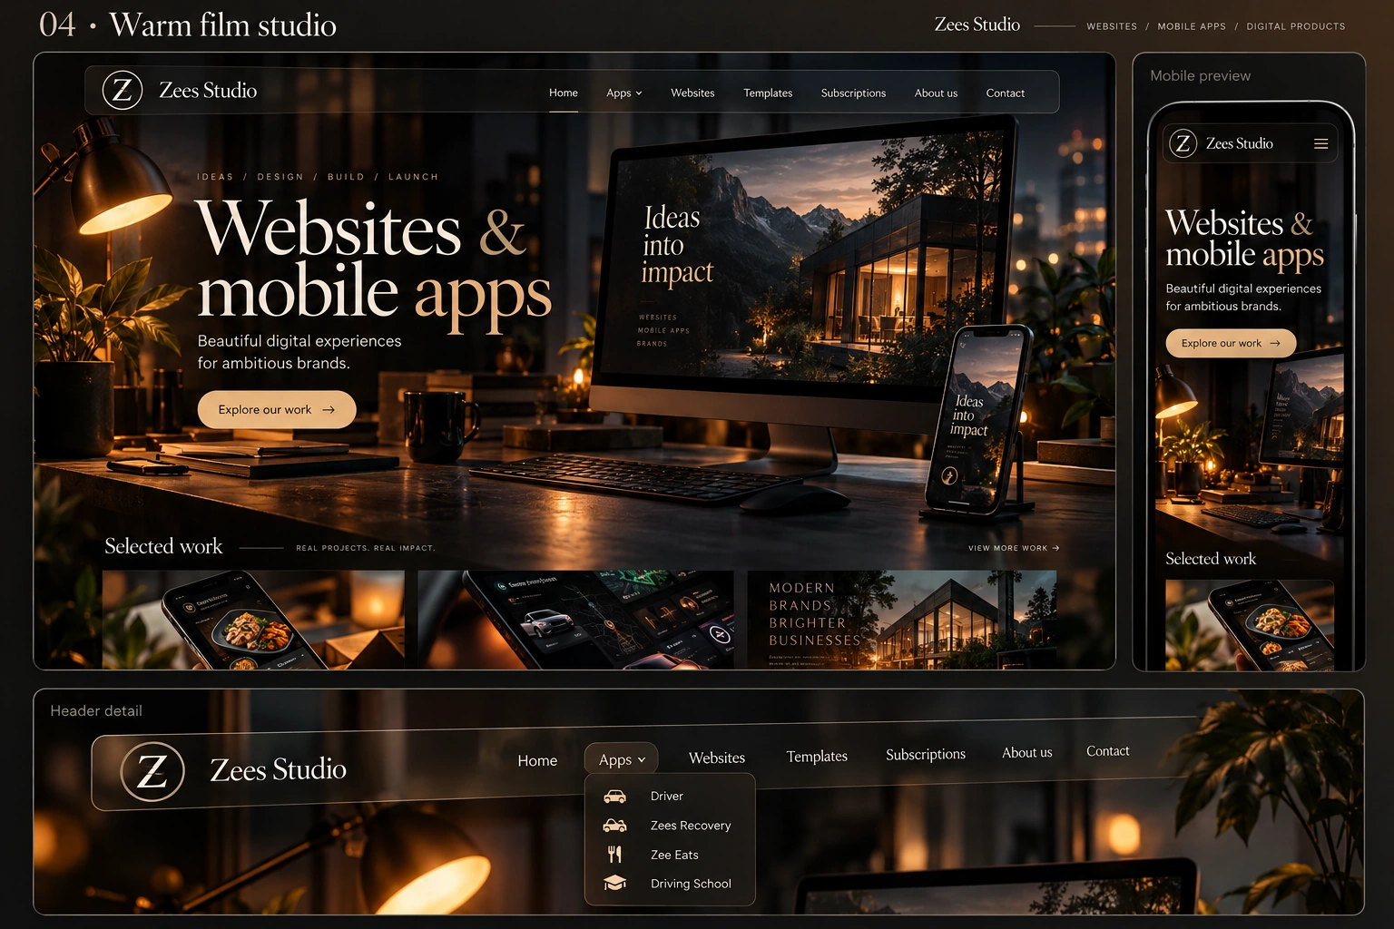Click the Zees Studio wordmark in desktop header
The height and width of the screenshot is (929, 1394).
click(x=208, y=91)
